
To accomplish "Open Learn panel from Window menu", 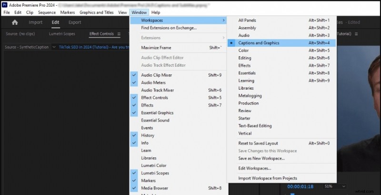I will [x=178, y=151].
